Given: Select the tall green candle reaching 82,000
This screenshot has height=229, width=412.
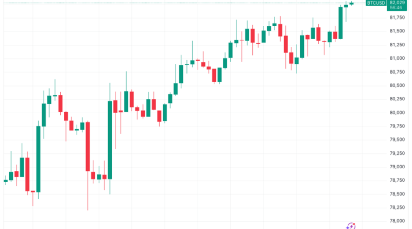Looking at the screenshot, I should tap(340, 23).
